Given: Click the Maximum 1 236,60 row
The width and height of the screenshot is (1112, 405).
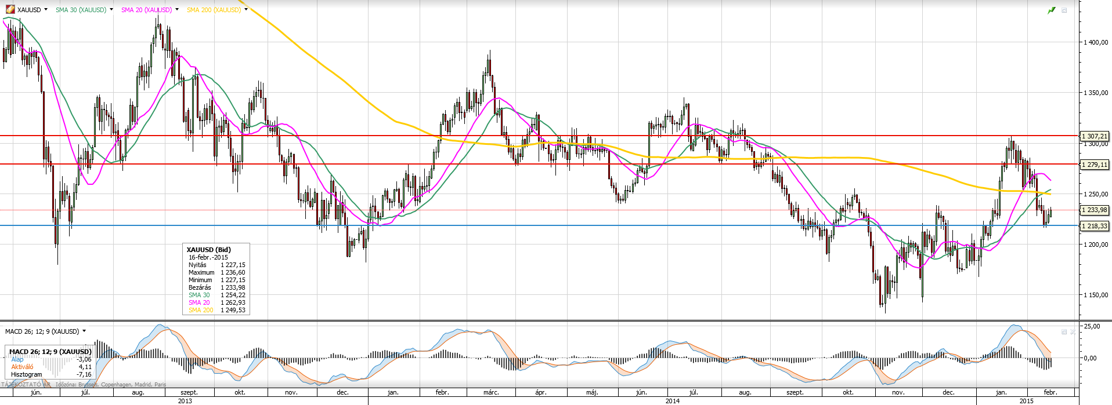Looking at the screenshot, I should pos(216,272).
